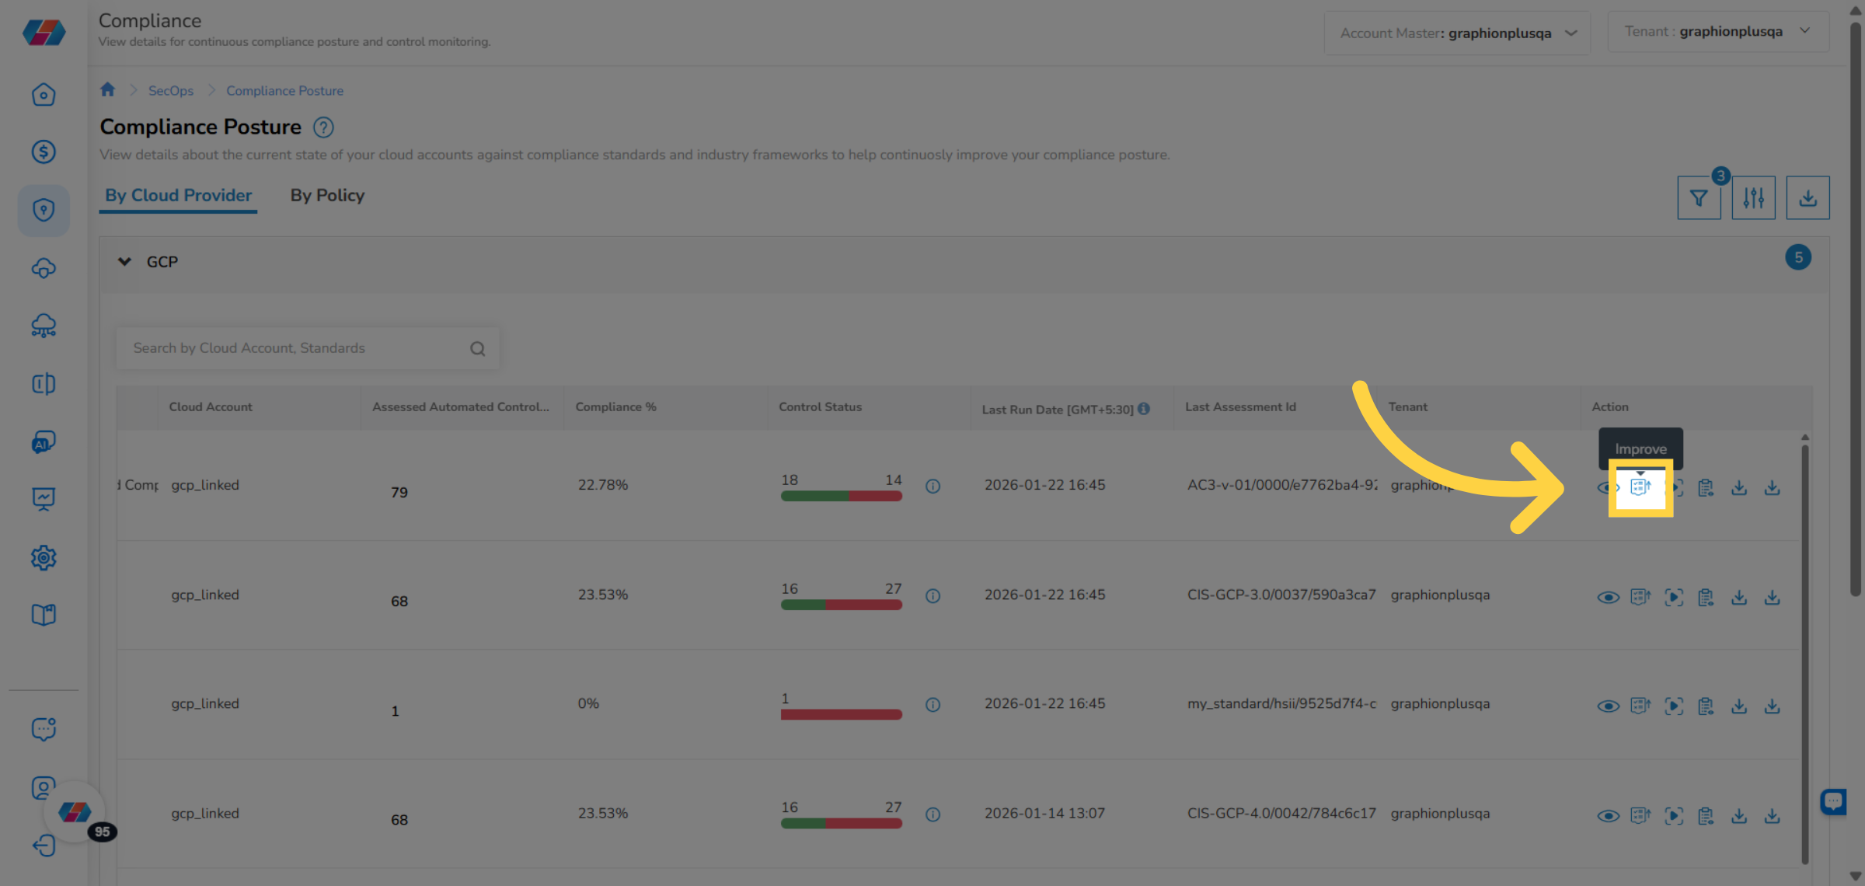Click eye view icon for CIS-GCP-4.0 row
Viewport: 1865px width, 886px height.
(1608, 816)
